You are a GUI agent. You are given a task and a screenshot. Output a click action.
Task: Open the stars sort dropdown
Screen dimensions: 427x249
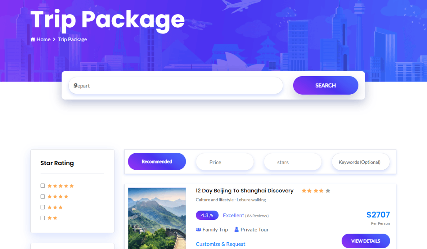292,162
